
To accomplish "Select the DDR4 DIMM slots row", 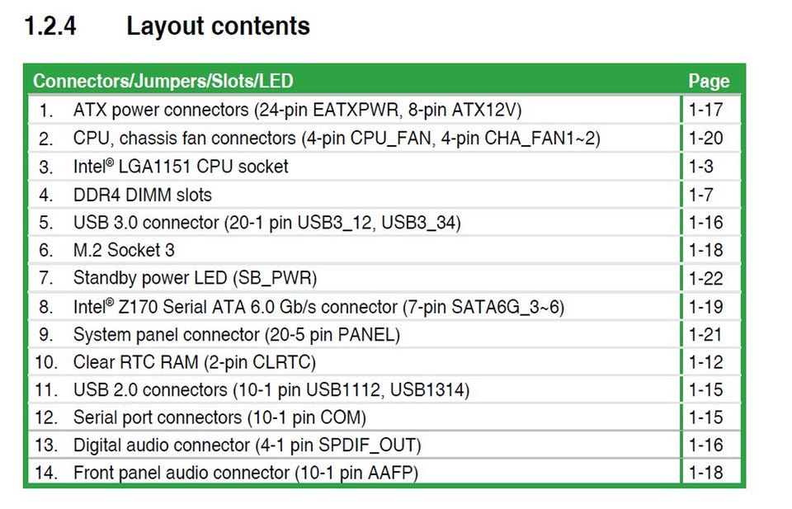I will pyautogui.click(x=142, y=195).
